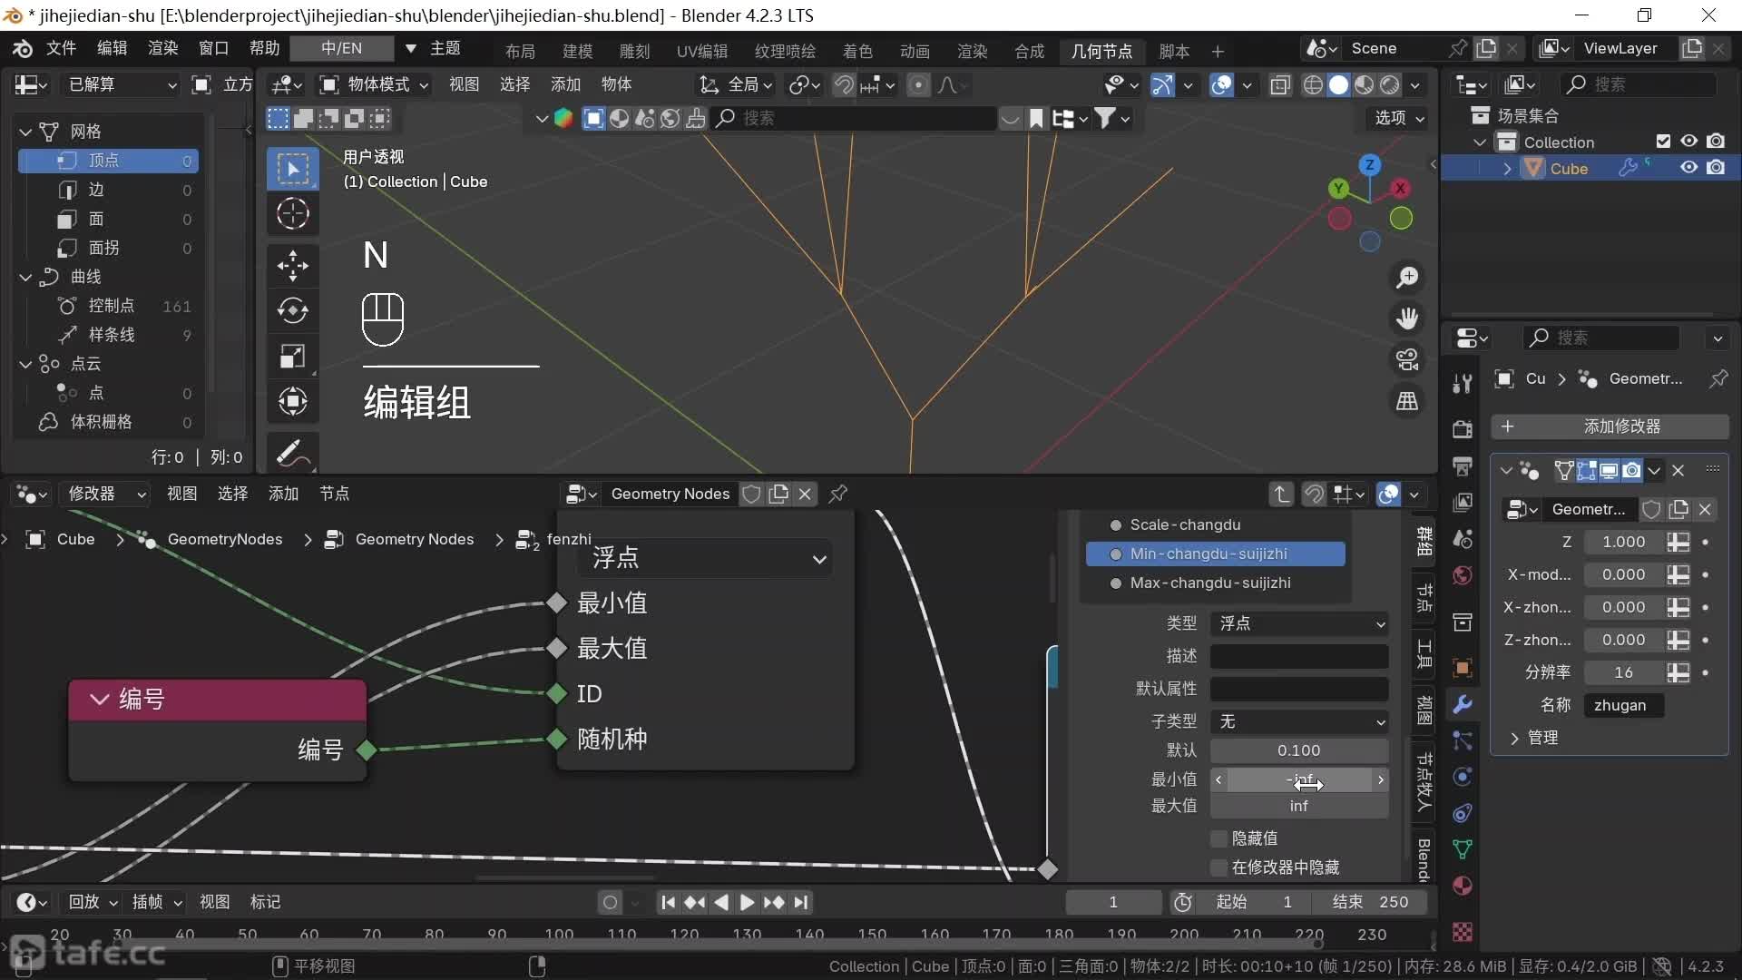
Task: Switch to the 着色 workspace tab
Action: [856, 51]
